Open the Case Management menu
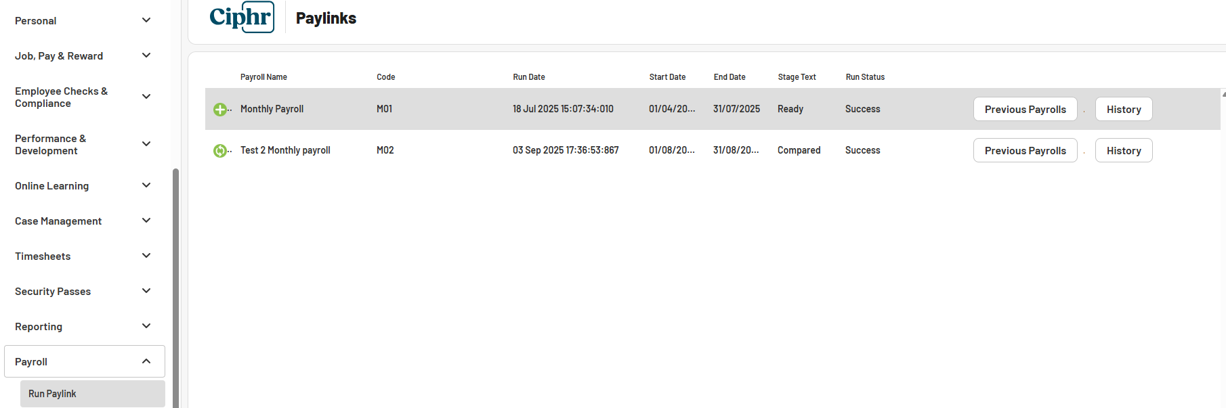The width and height of the screenshot is (1226, 408). point(58,221)
